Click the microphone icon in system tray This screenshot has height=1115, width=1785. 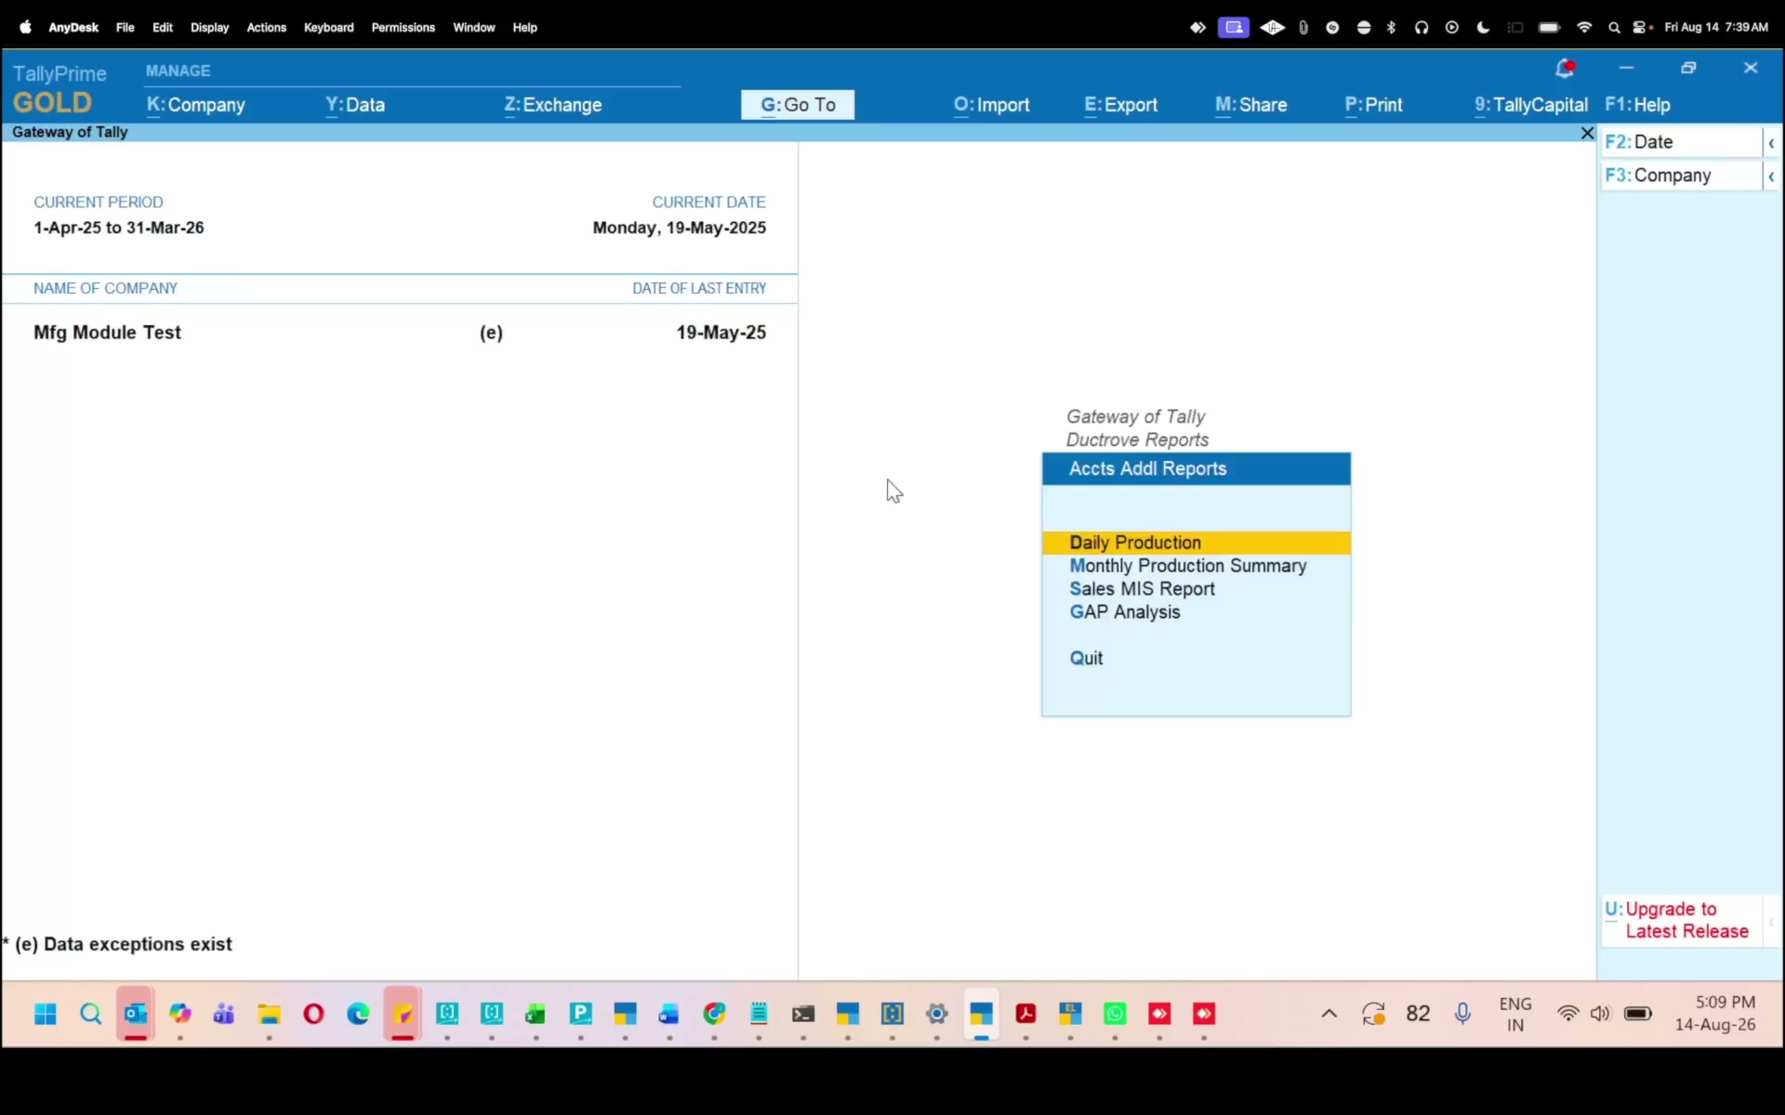[x=1462, y=1014]
